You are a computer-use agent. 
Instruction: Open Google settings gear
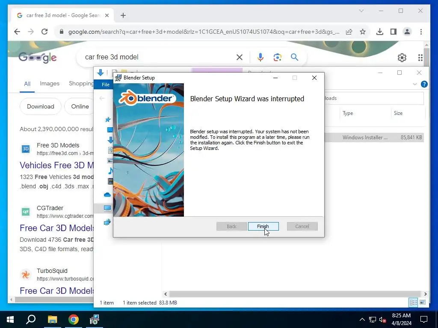pos(402,58)
